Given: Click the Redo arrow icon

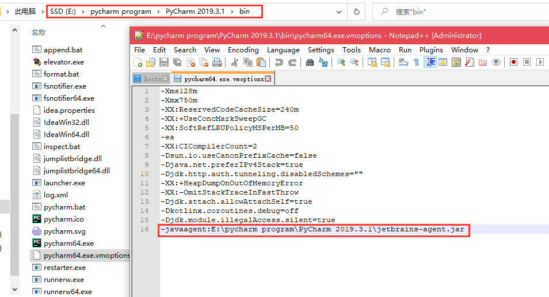Looking at the screenshot, I should (x=292, y=62).
